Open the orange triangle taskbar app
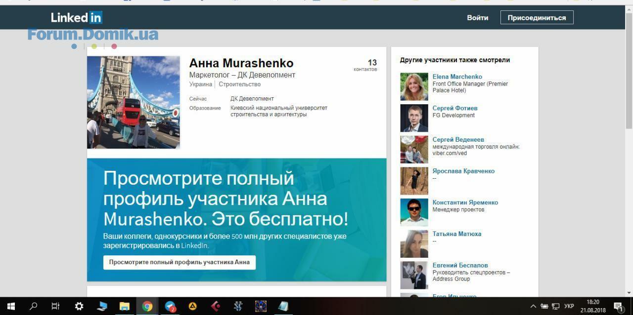633x315 pixels. tap(193, 306)
